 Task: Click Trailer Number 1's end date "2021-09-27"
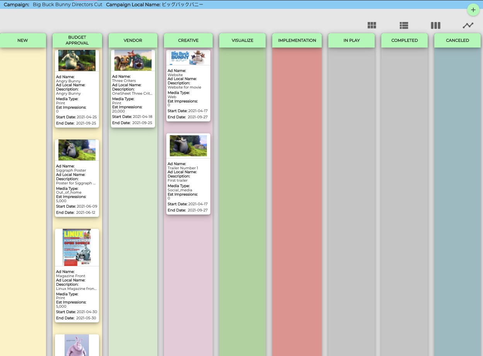tap(198, 210)
